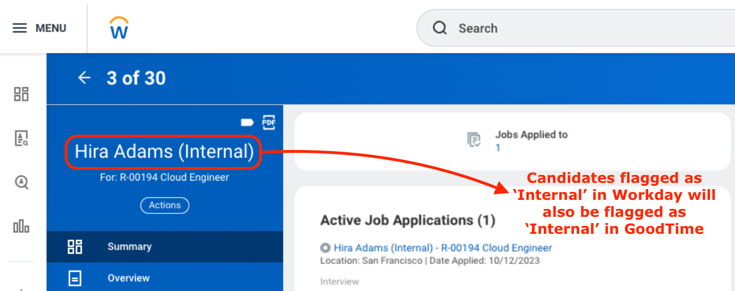The width and height of the screenshot is (735, 291).
Task: Click the Jobs Applied to icon
Action: [474, 140]
